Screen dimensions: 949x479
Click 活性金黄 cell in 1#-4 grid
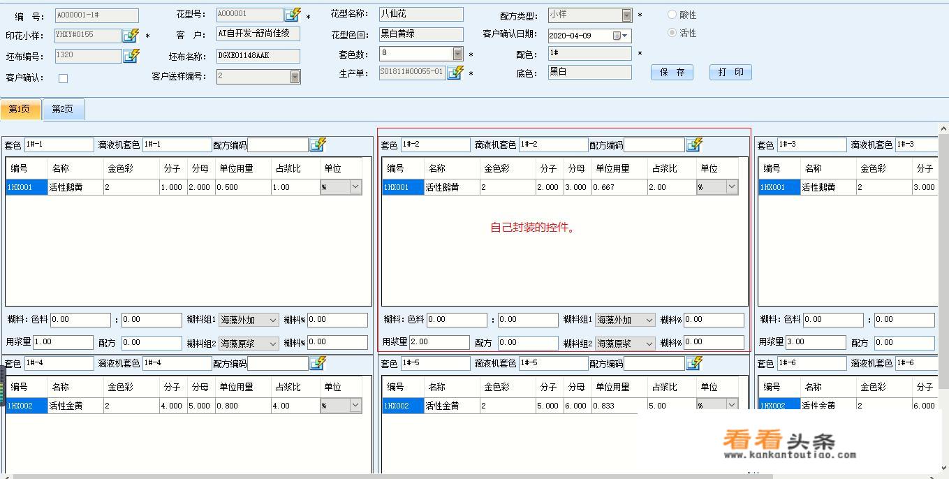75,406
